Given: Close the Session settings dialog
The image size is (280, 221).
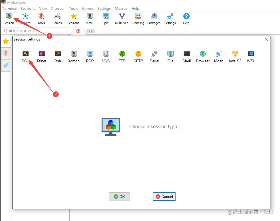Looking at the screenshot, I should point(266,39).
